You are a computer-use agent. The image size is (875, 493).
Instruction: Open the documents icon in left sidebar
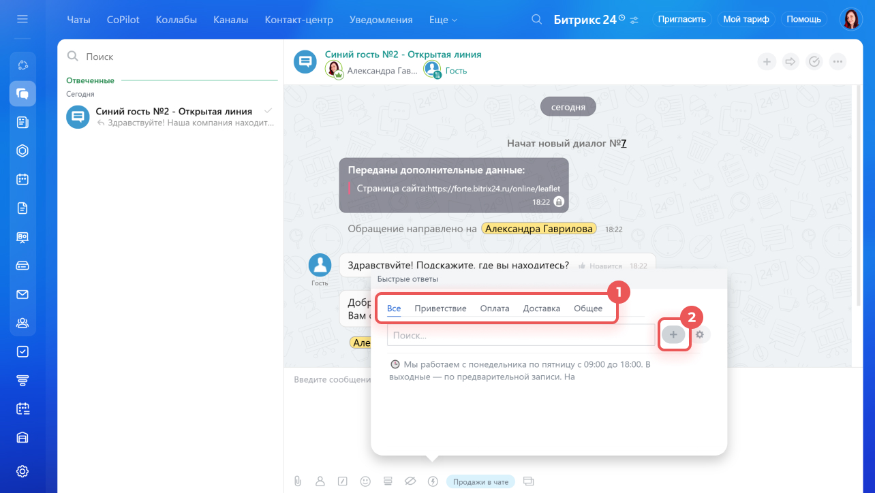click(x=22, y=208)
